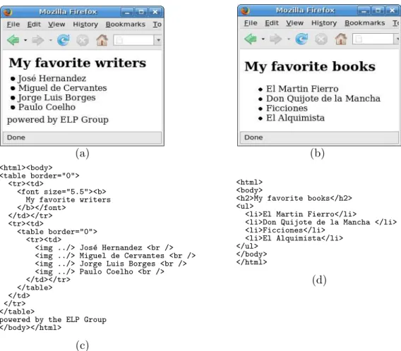Click Back arrow in books Firefox window
The height and width of the screenshot is (351, 401).
coord(251,39)
